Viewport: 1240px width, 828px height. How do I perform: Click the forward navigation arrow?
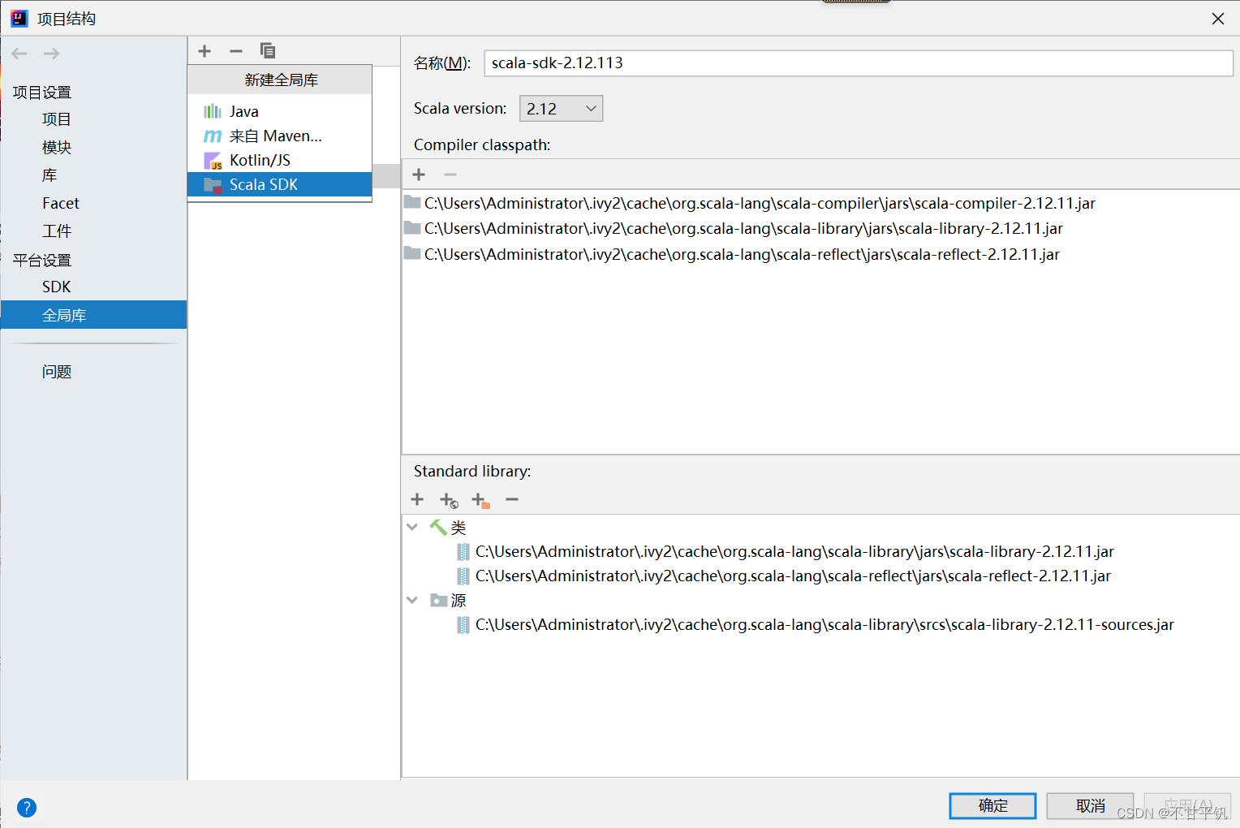point(52,54)
